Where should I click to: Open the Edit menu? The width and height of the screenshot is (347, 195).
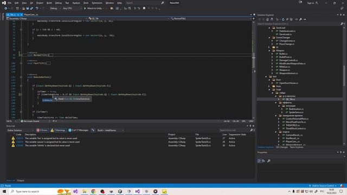pyautogui.click(x=17, y=3)
